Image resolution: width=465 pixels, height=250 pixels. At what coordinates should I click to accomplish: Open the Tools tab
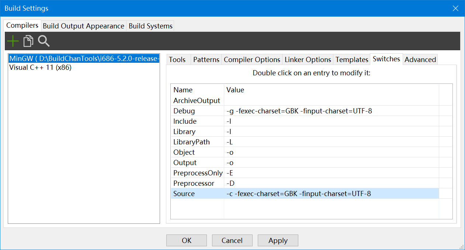coord(177,59)
